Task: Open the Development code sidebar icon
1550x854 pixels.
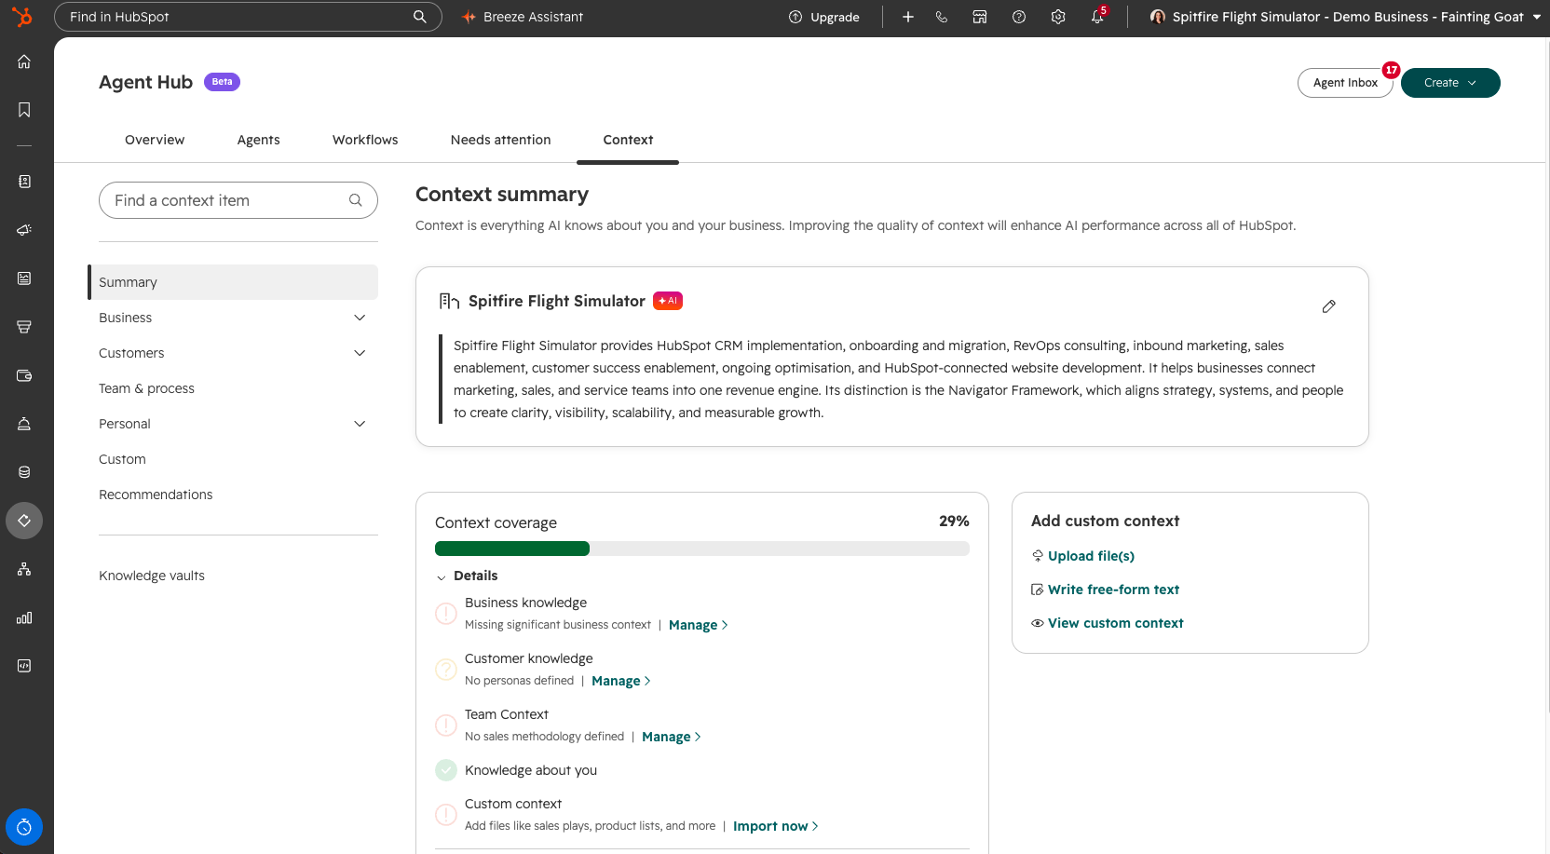Action: [24, 666]
